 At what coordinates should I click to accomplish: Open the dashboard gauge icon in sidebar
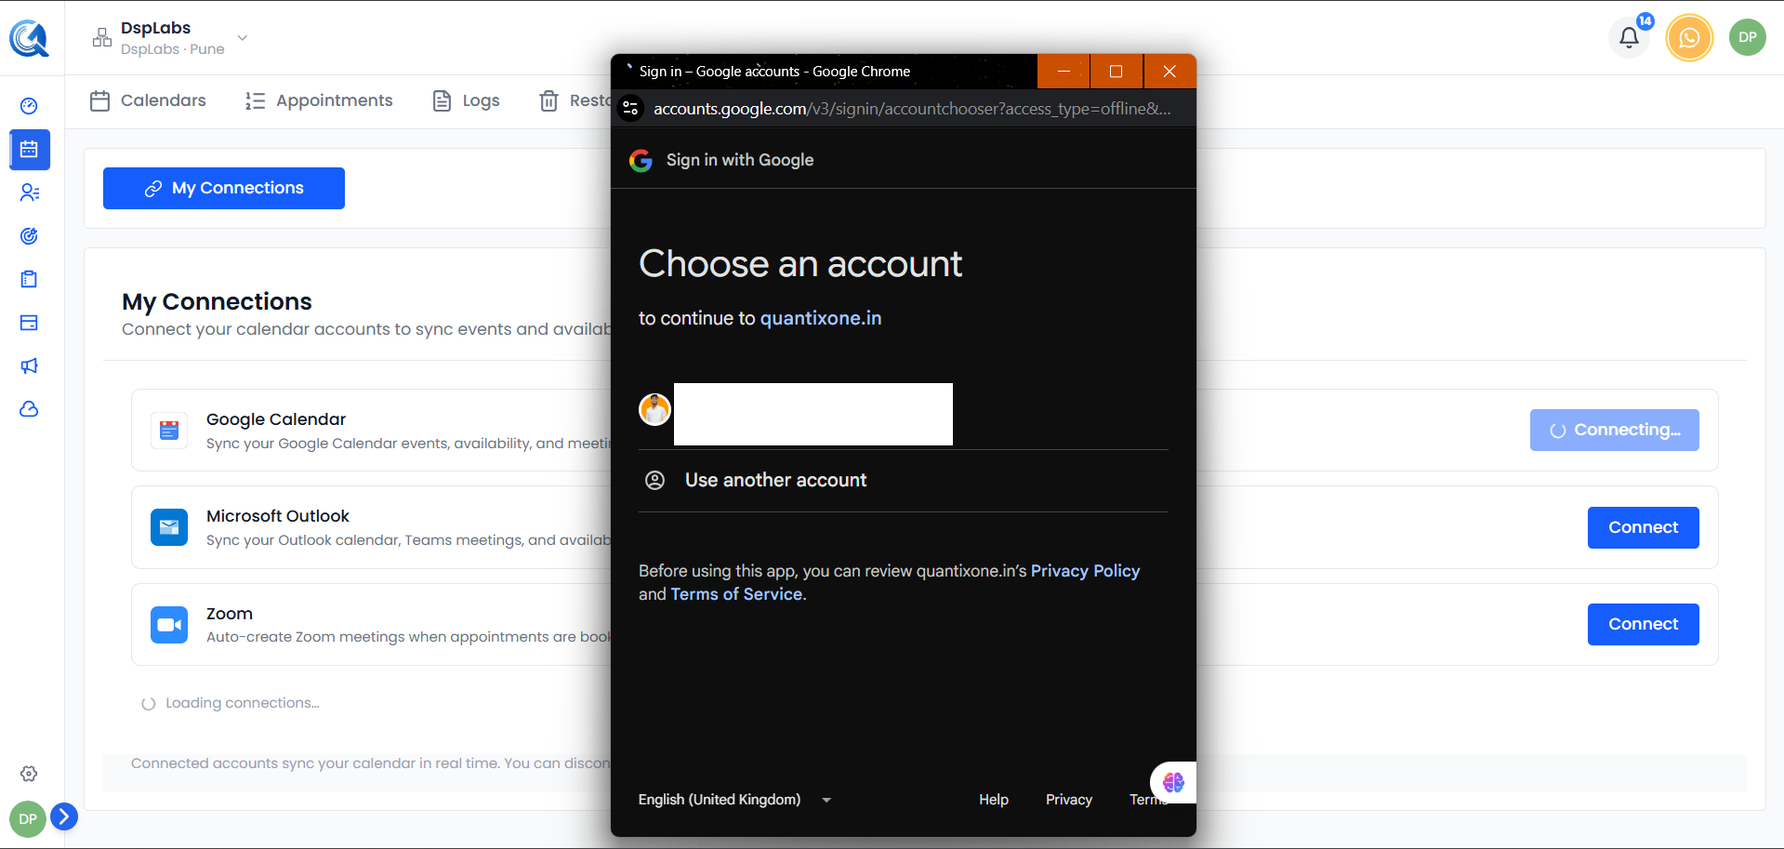click(29, 106)
